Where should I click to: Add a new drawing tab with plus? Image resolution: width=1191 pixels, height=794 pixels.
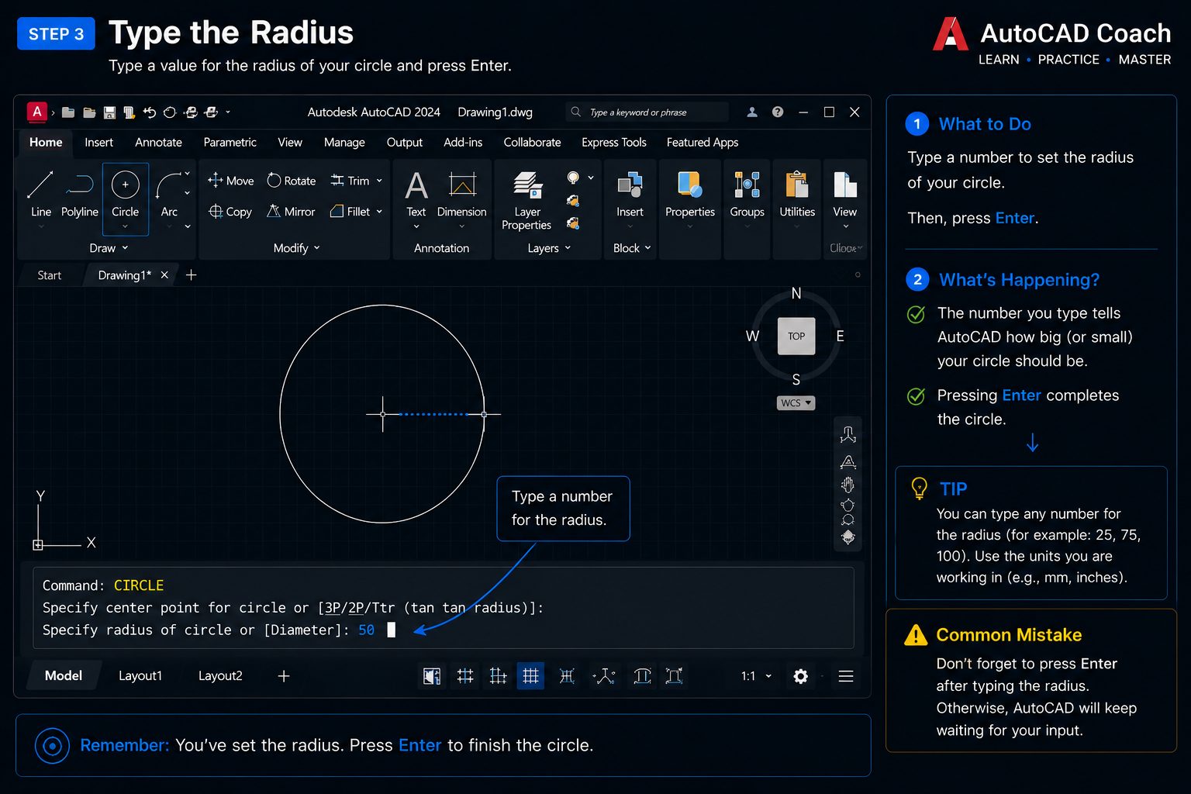[192, 275]
